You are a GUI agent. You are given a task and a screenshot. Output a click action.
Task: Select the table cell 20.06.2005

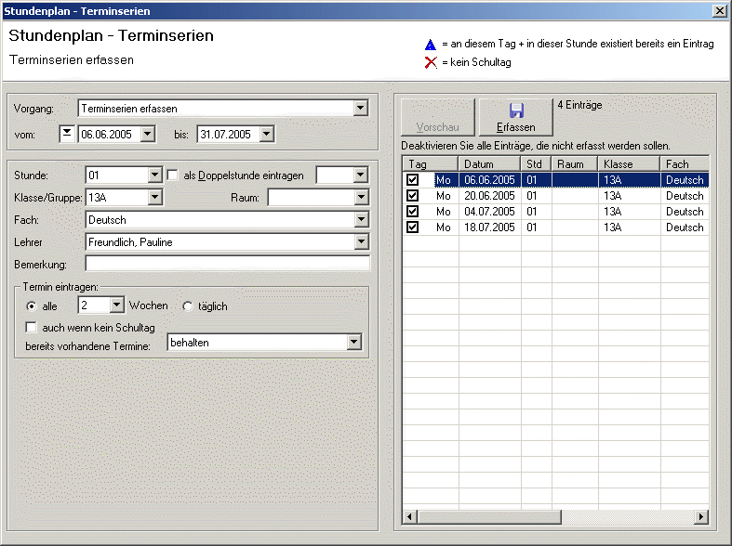(x=490, y=196)
